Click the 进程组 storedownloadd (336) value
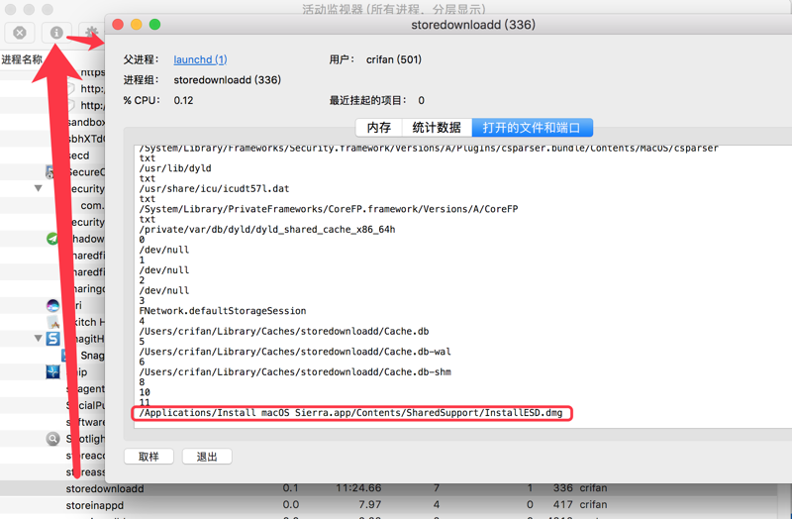Image resolution: width=792 pixels, height=519 pixels. pos(228,80)
